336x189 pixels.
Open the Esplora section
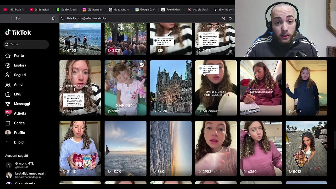[20, 65]
